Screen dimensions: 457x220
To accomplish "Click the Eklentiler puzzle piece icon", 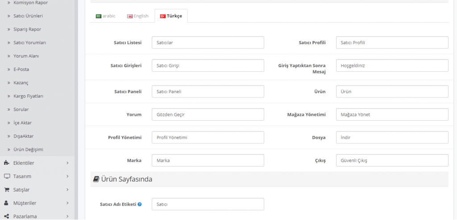I will (x=6, y=163).
